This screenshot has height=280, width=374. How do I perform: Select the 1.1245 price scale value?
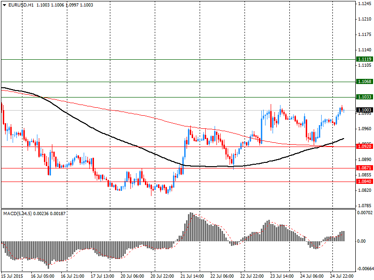(x=365, y=4)
